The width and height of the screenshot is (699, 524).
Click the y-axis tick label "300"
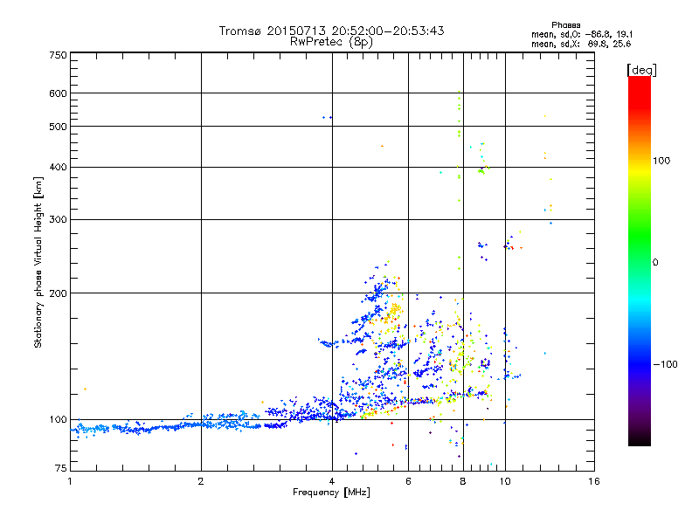point(58,219)
